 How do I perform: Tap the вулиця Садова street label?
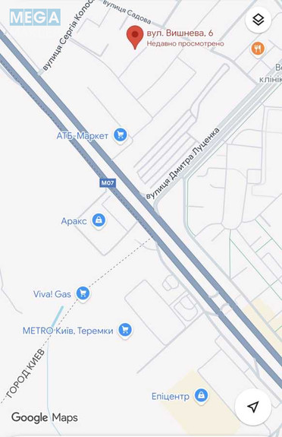pyautogui.click(x=127, y=11)
